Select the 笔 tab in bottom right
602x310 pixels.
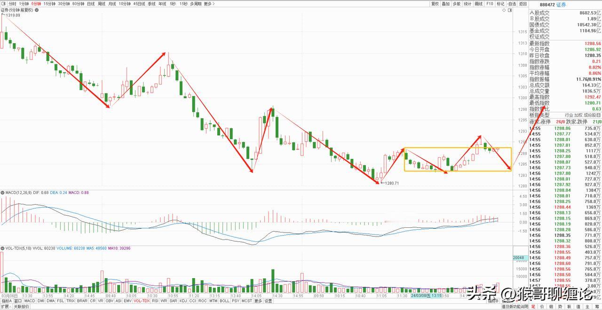click(x=533, y=307)
